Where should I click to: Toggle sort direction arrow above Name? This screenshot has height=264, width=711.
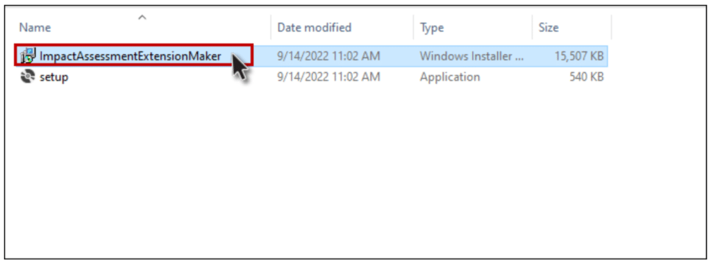pyautogui.click(x=142, y=17)
